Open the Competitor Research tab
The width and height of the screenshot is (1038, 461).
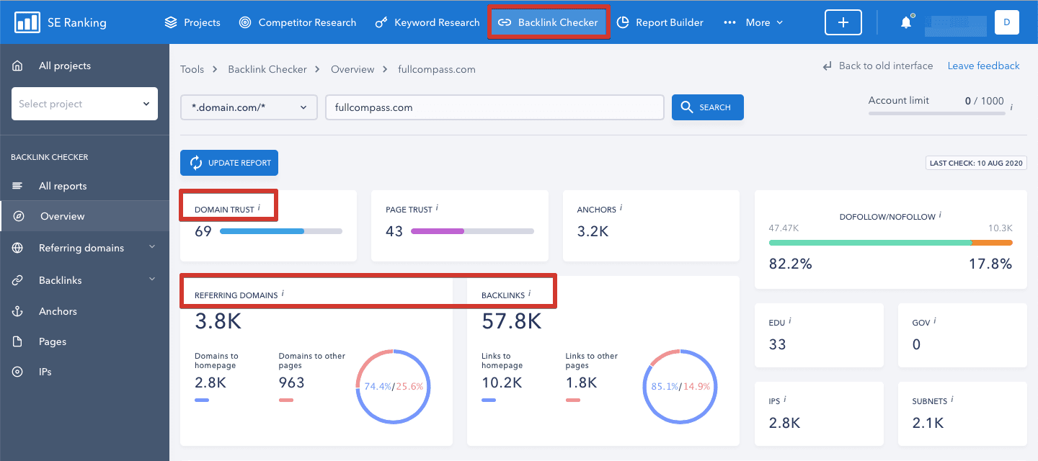[297, 22]
